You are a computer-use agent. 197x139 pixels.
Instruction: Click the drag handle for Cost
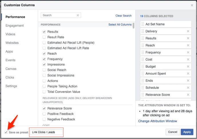tap(143, 59)
